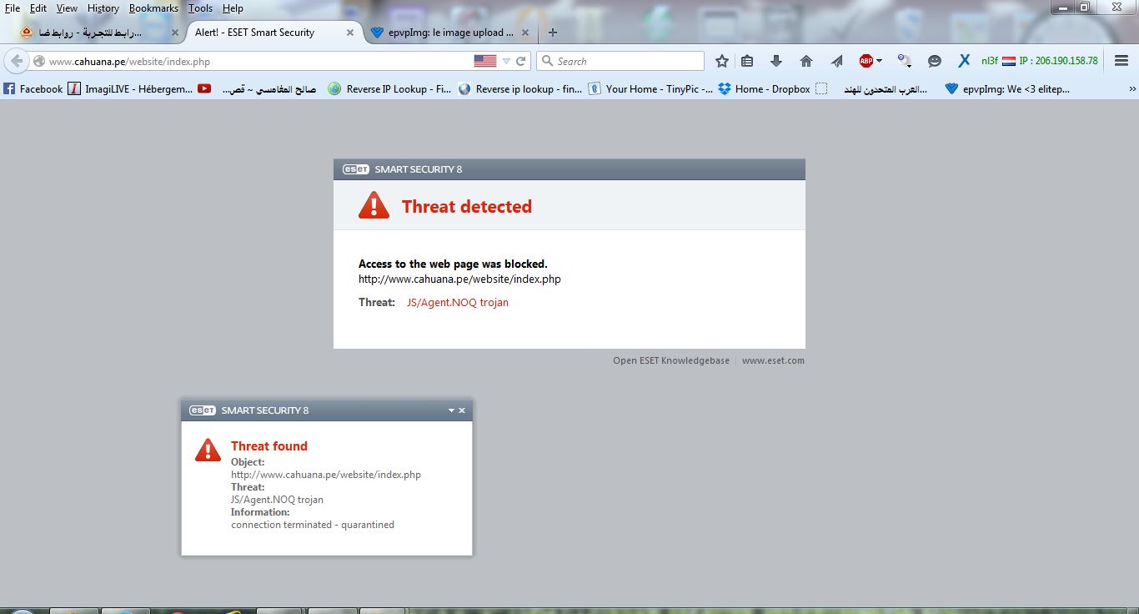
Task: Show more bookmarks with chevron
Action: point(1132,88)
